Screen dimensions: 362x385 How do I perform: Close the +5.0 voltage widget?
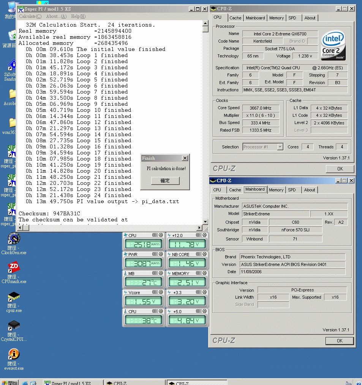click(x=204, y=311)
